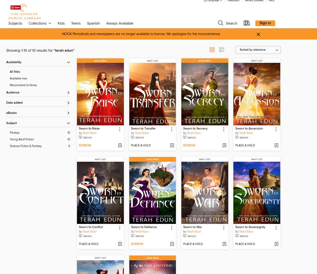Collapse the Availability filter section
Image resolution: width=317 pixels, height=274 pixels.
(x=38, y=62)
